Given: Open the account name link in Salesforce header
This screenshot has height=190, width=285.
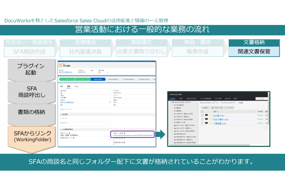Looking at the screenshot, I should 66,72.
